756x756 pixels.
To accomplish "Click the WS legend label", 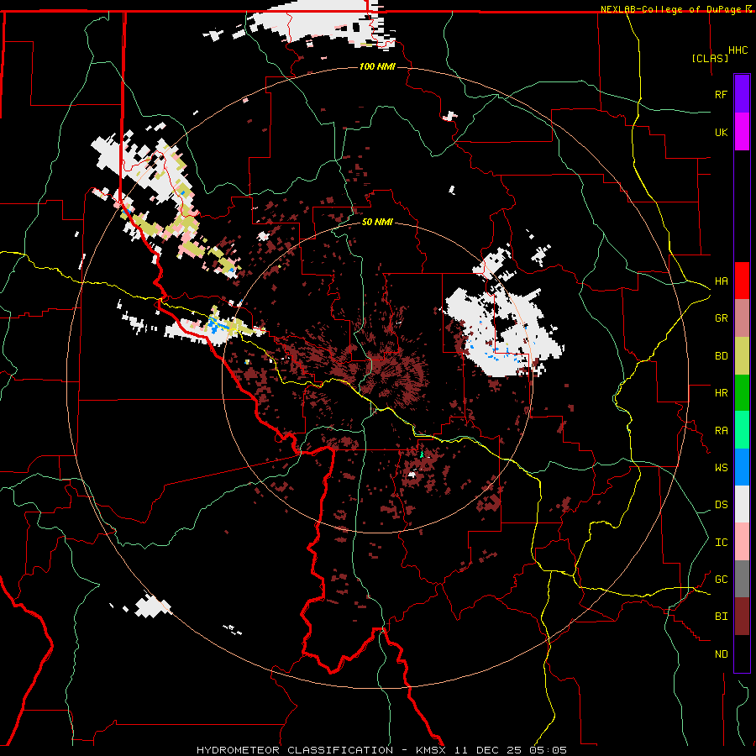I will click(x=721, y=468).
